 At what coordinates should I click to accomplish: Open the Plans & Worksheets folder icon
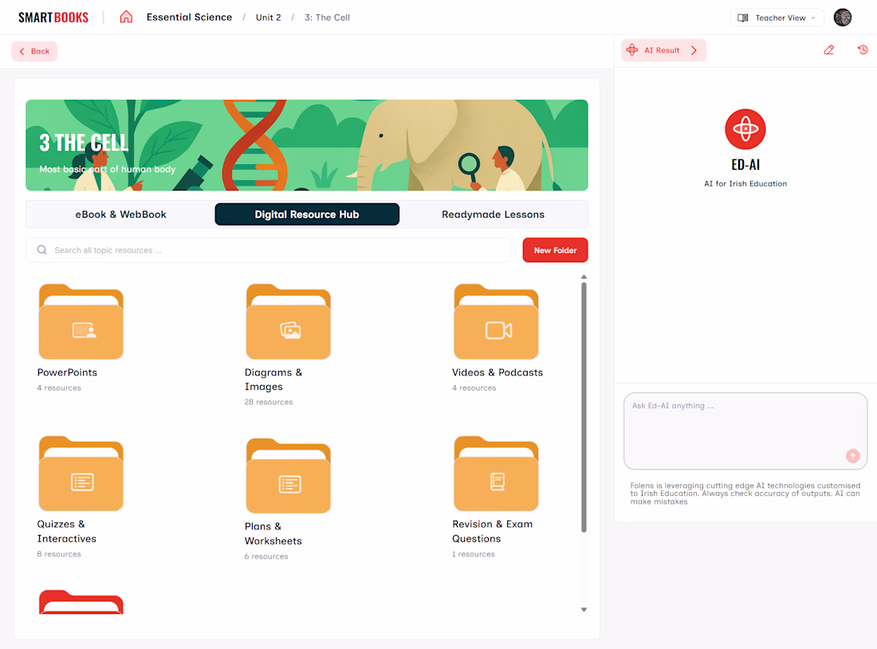pyautogui.click(x=288, y=475)
